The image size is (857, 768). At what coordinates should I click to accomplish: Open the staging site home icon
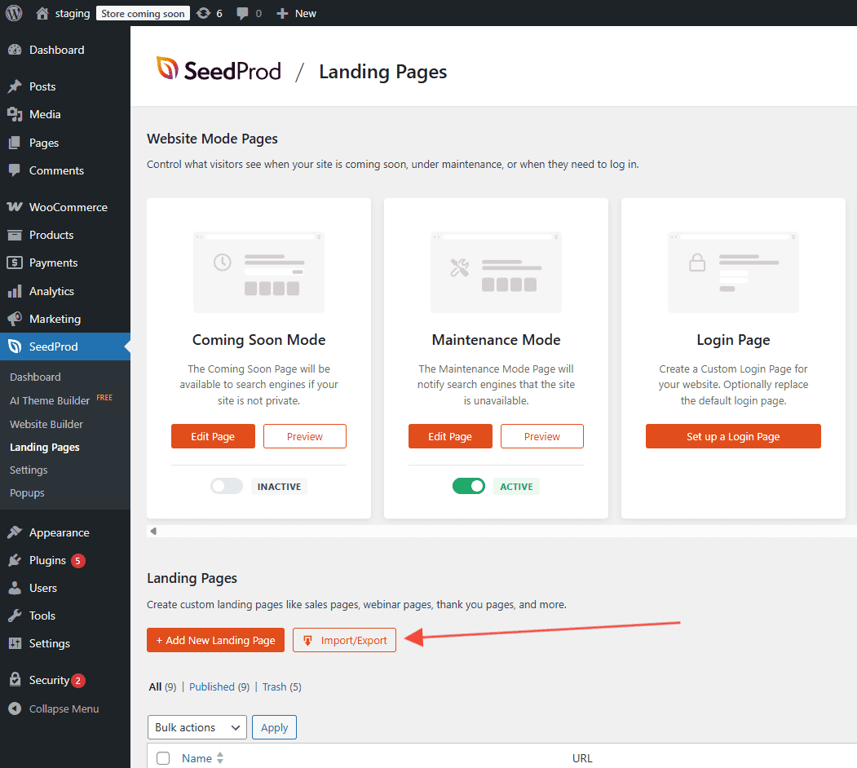pyautogui.click(x=43, y=13)
